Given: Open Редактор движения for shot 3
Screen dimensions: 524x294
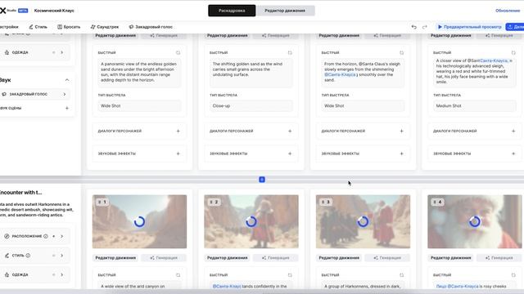Looking at the screenshot, I should coord(339,258).
